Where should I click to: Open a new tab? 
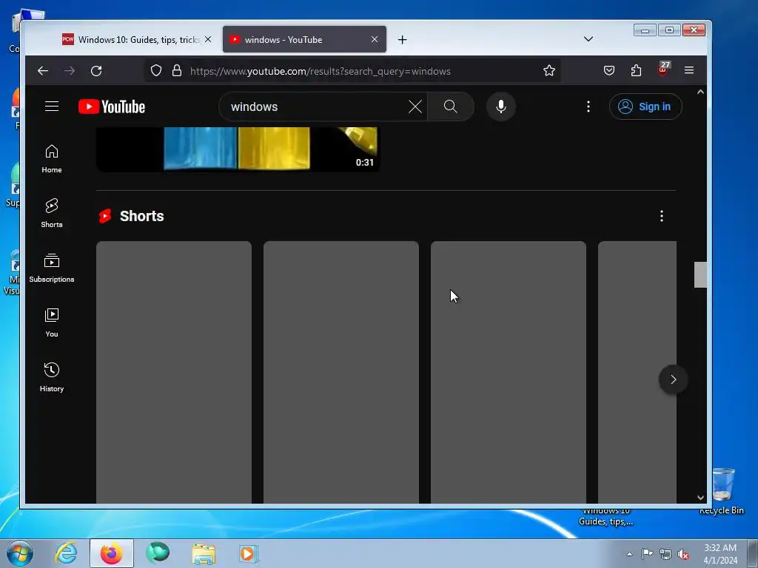pos(402,40)
